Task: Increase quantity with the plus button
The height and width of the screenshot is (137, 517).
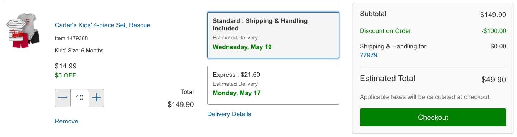Action: [x=96, y=98]
